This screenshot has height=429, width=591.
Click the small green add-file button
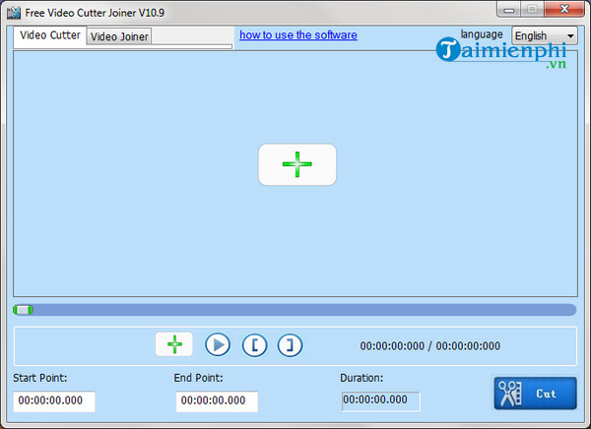pyautogui.click(x=174, y=344)
